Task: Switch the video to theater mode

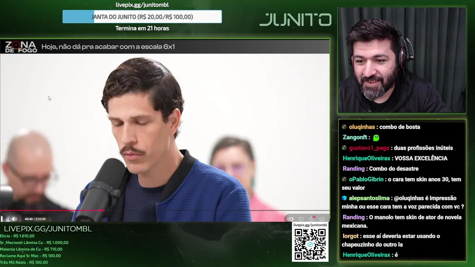Action: [x=322, y=219]
